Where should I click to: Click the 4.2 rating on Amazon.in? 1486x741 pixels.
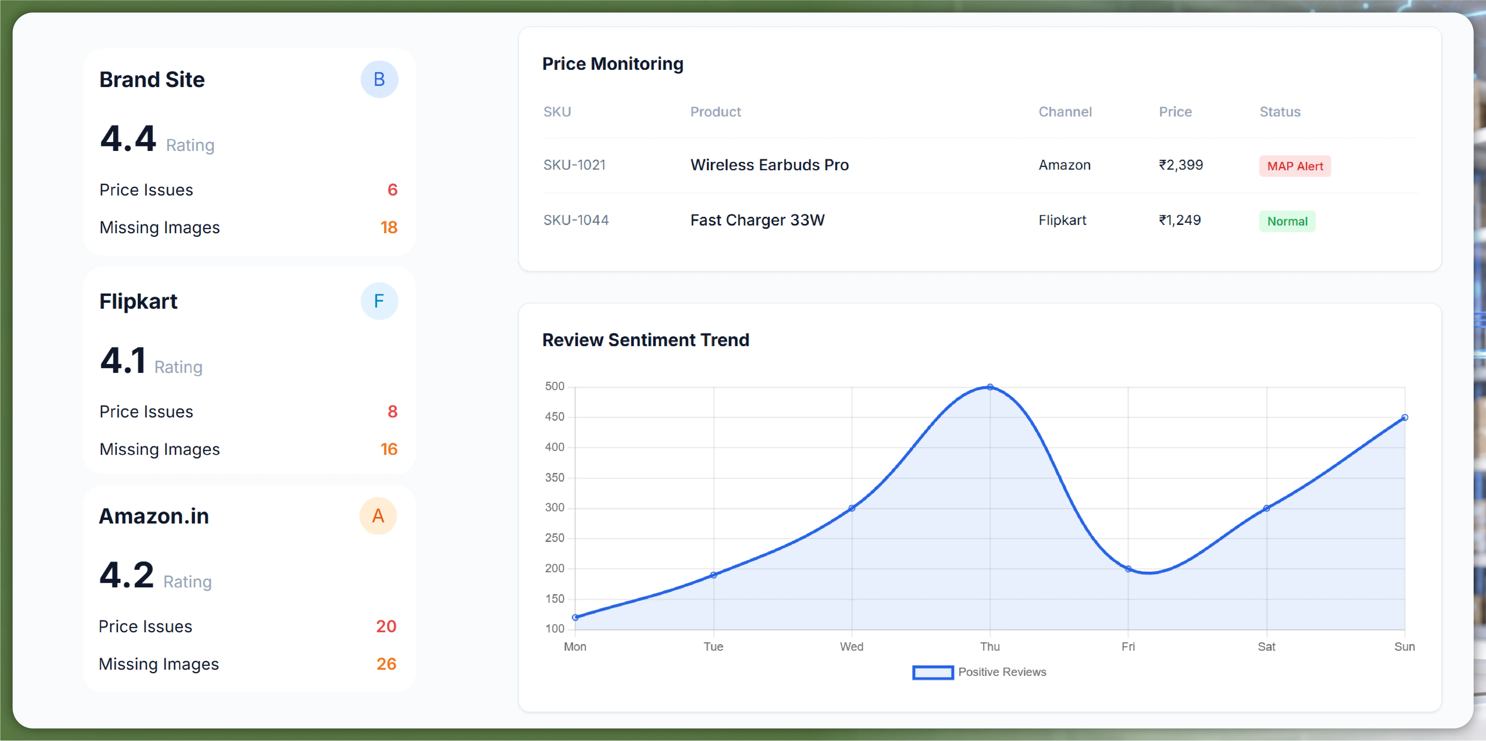coord(127,576)
